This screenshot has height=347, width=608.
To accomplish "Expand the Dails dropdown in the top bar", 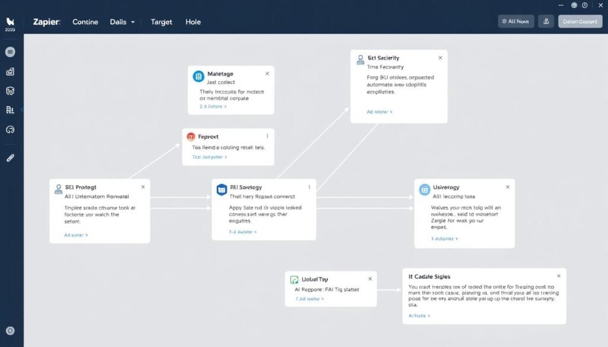I will pos(122,22).
